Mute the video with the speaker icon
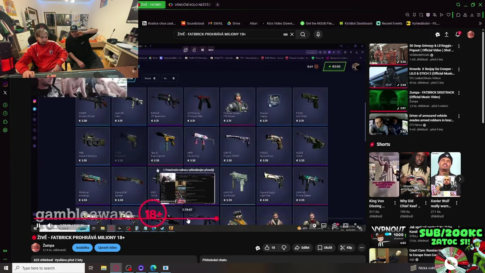The height and width of the screenshot is (273, 485). pos(50,225)
